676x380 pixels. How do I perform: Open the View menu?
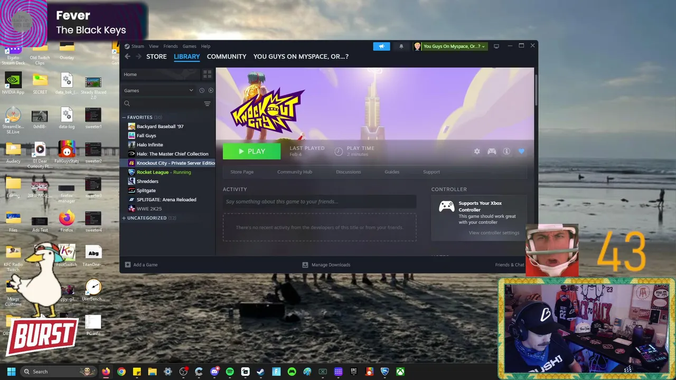pos(154,46)
